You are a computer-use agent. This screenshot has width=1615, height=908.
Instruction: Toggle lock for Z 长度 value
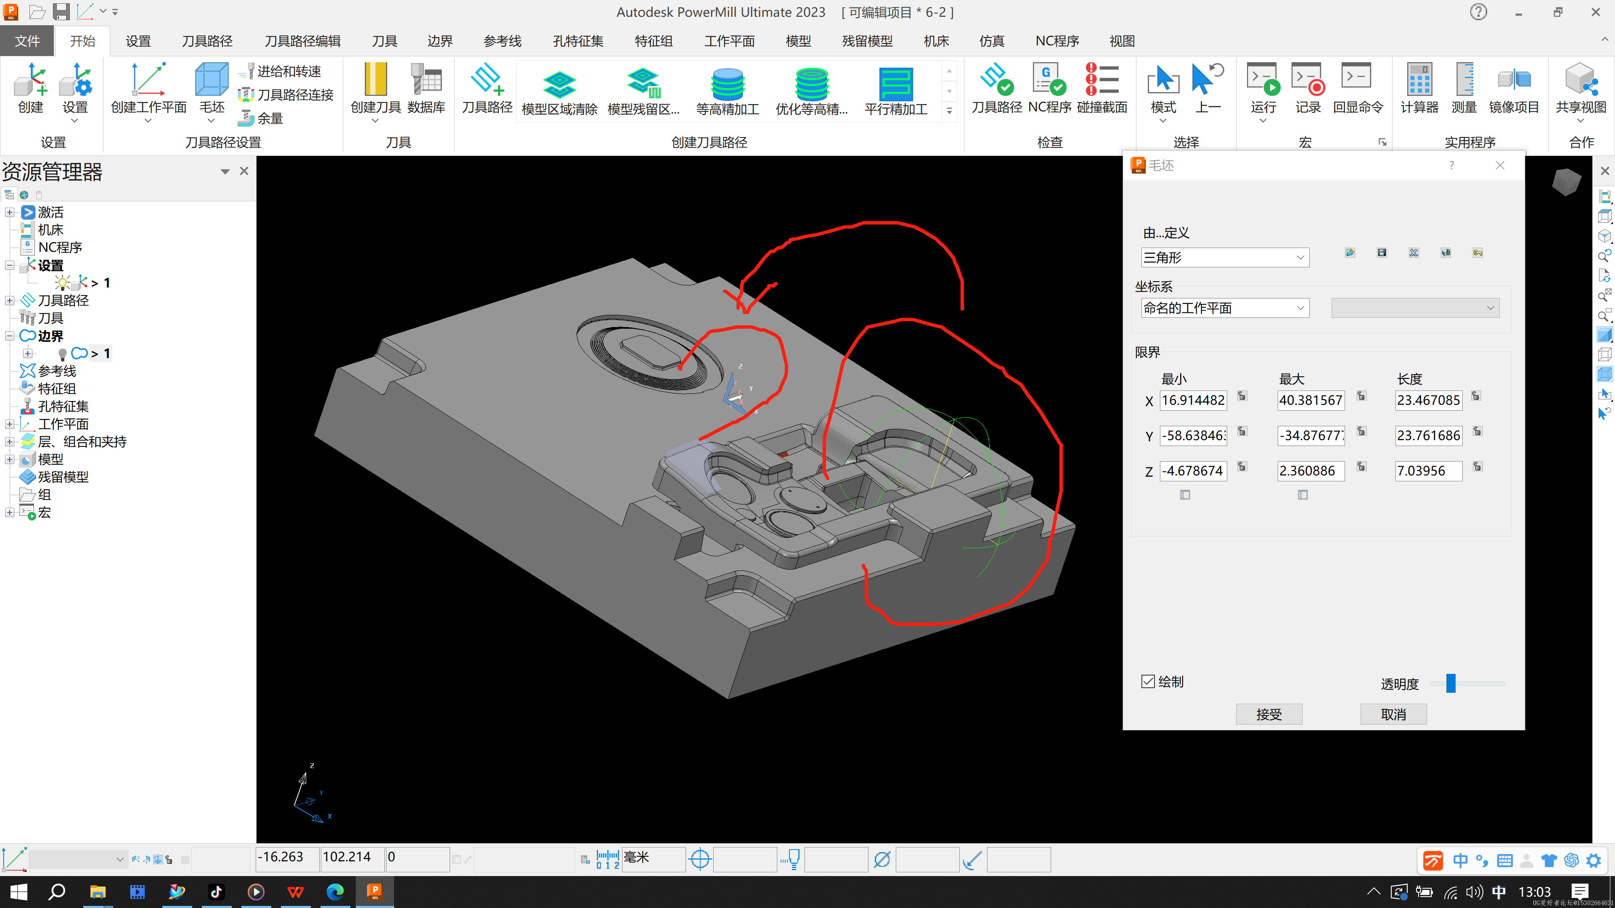pos(1477,466)
